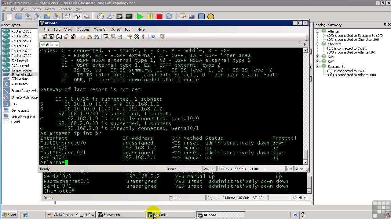Screen dimensions: 391x219
Task: Collapse the Atlanta node in Topology Summary
Action: coord(318,31)
